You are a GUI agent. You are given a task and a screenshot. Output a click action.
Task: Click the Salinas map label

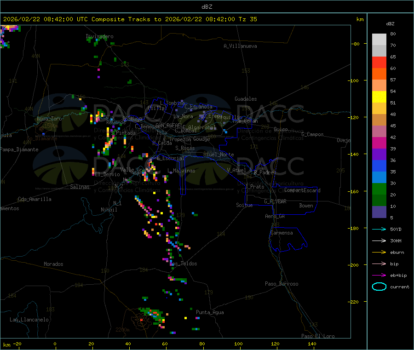(x=80, y=187)
